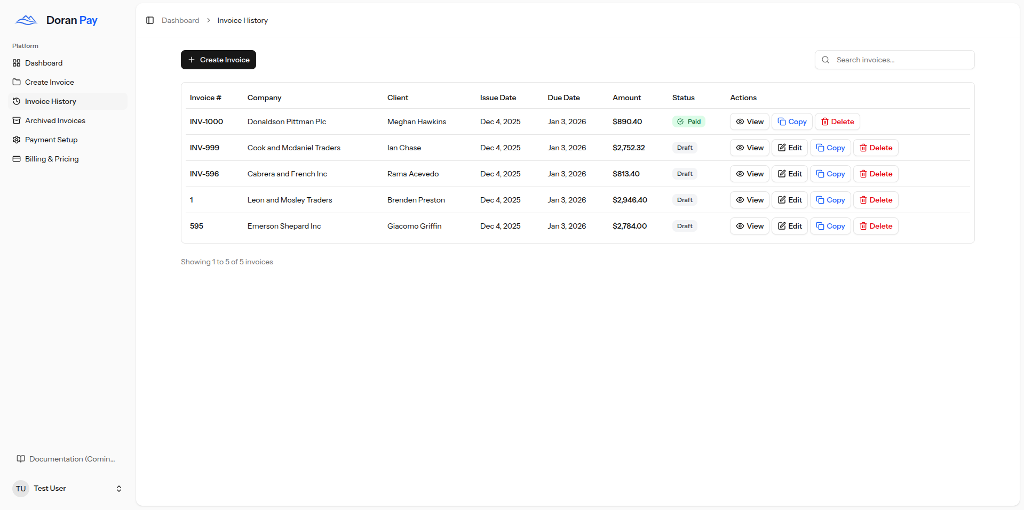Select Create Invoice in sidebar
This screenshot has width=1024, height=510.
point(50,82)
